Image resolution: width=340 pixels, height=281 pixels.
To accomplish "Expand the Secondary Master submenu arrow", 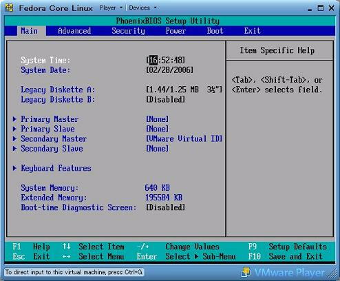I will (x=14, y=138).
